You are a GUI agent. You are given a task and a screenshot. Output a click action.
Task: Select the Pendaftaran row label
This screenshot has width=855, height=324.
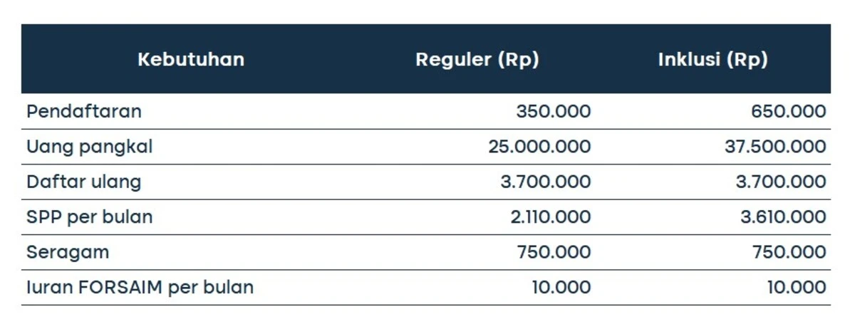84,111
